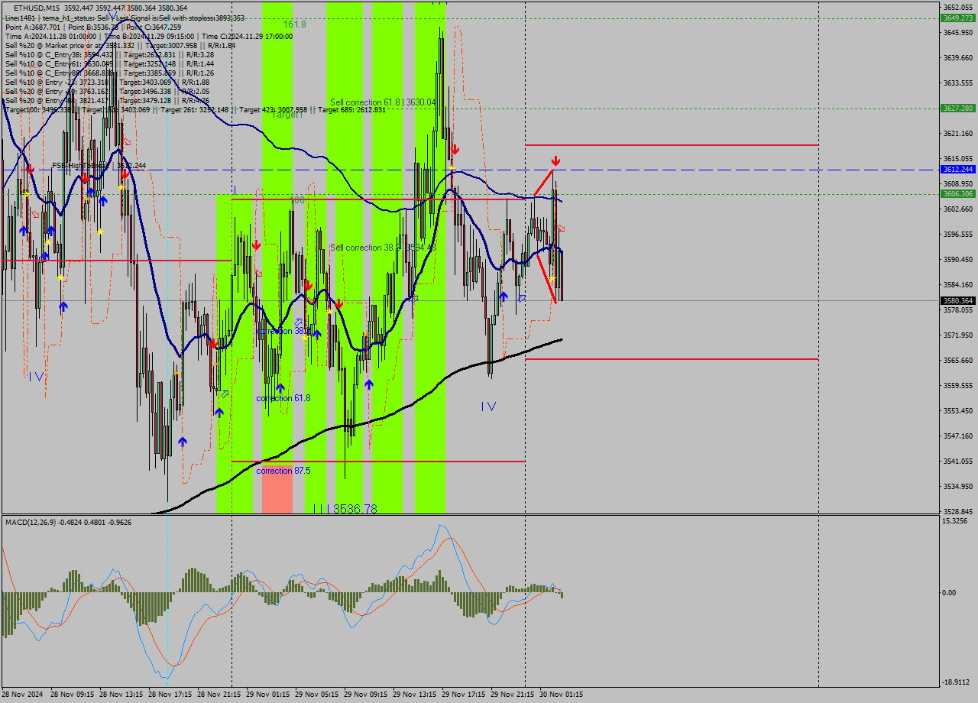
Task: Select the green 3606.306 axis label
Action: click(x=957, y=194)
